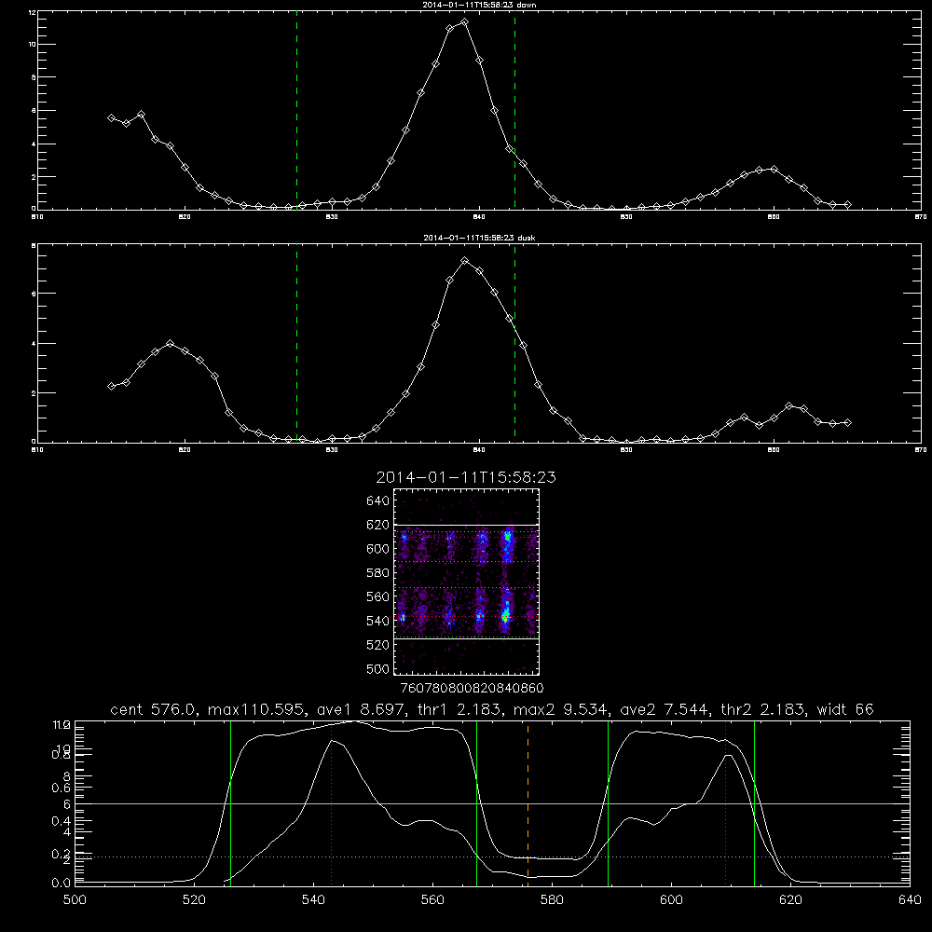Click the solid green line near 589 in bottom plot
This screenshot has width=932, height=932.
point(608,803)
